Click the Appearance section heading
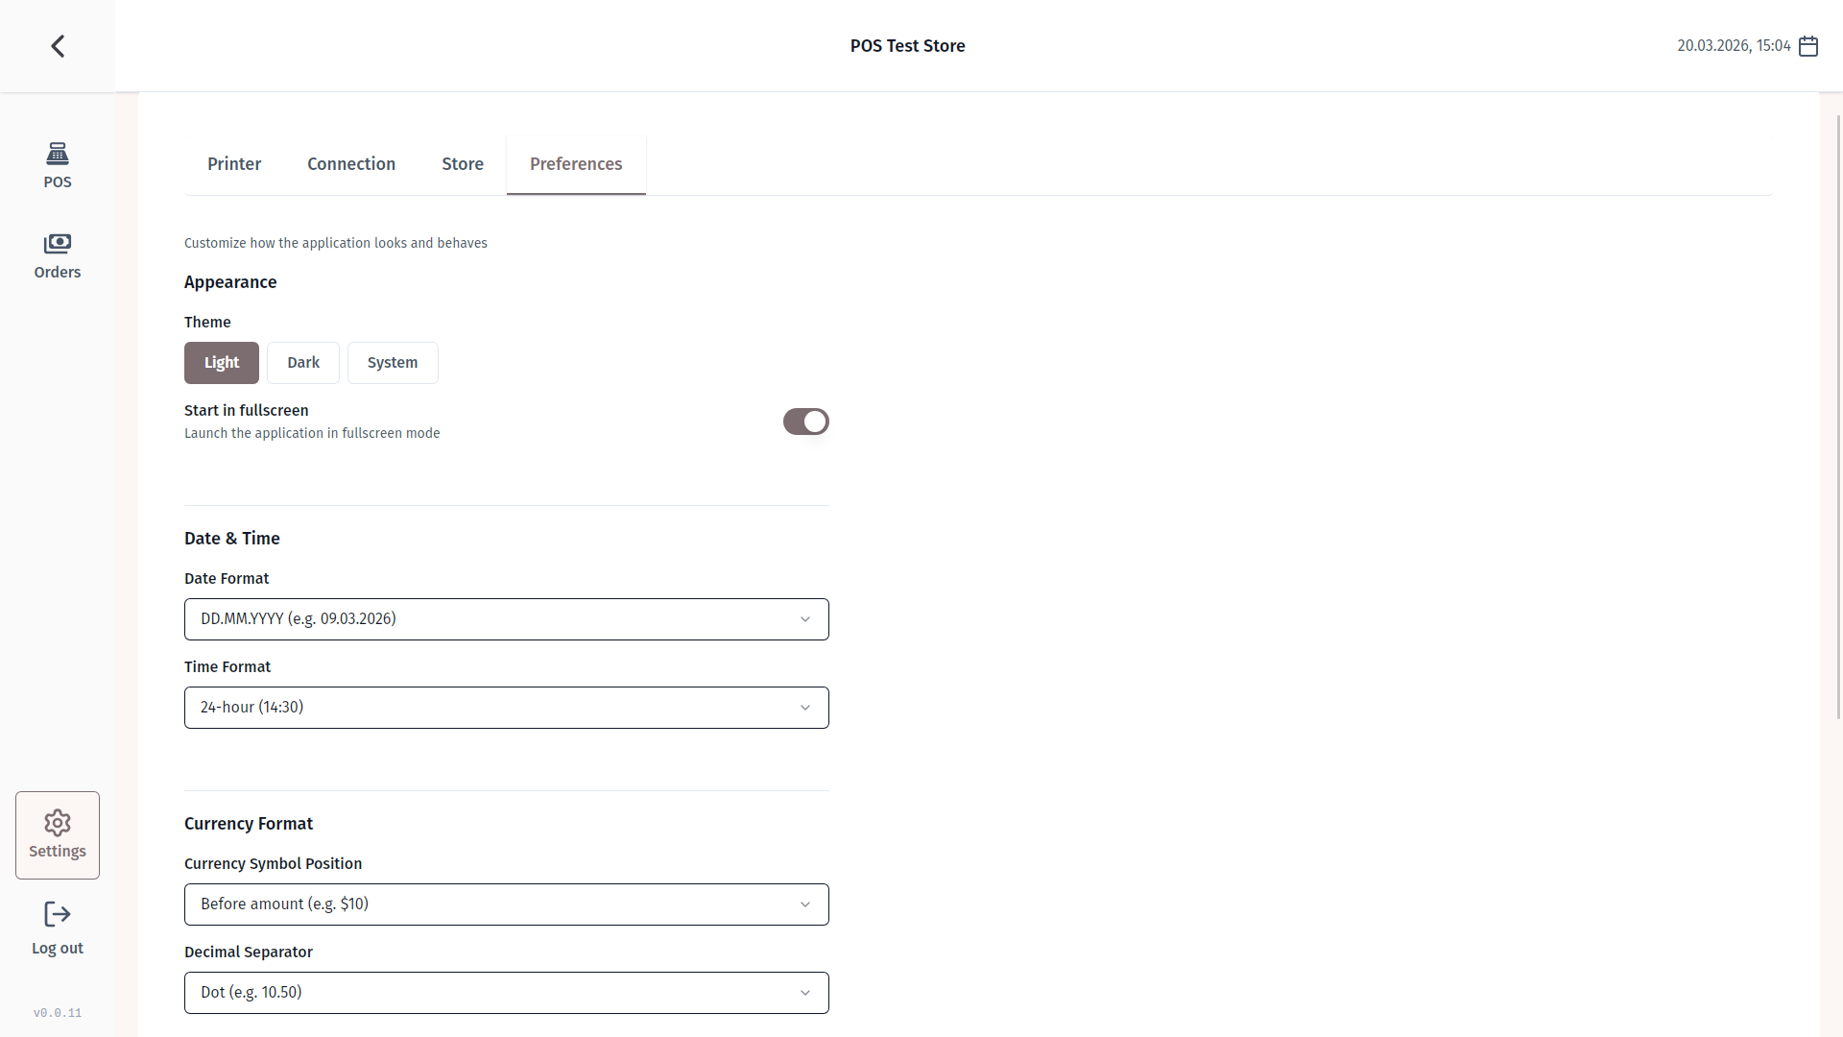Viewport: 1843px width, 1037px height. point(230,282)
